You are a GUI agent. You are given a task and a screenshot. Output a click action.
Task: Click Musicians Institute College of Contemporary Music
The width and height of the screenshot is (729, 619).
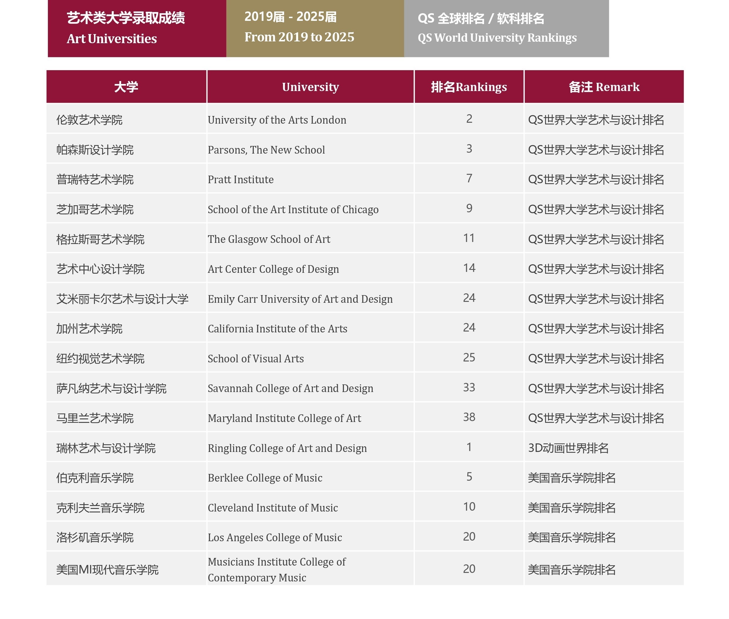tap(276, 570)
